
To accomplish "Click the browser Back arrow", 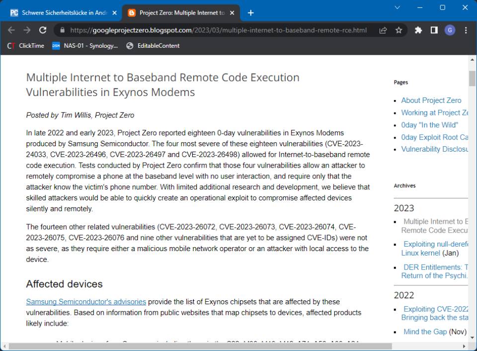I will (x=11, y=30).
